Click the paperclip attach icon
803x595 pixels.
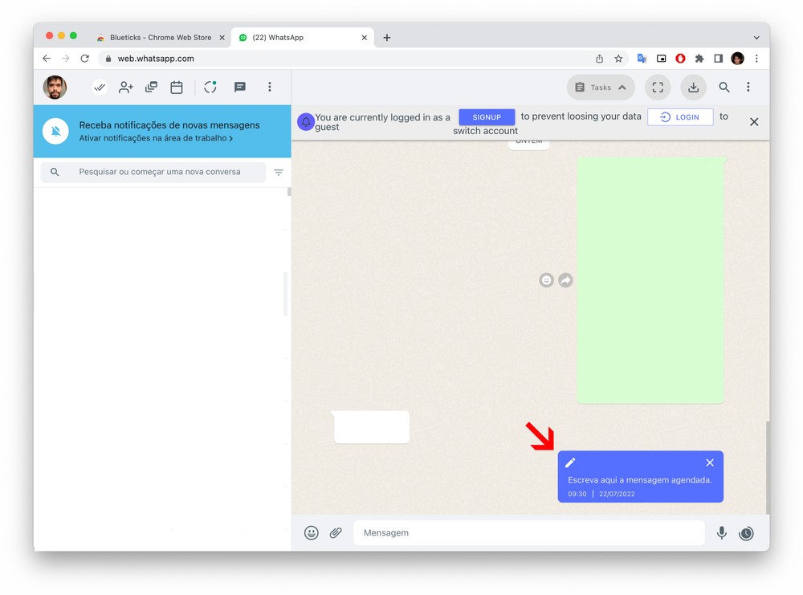(336, 533)
